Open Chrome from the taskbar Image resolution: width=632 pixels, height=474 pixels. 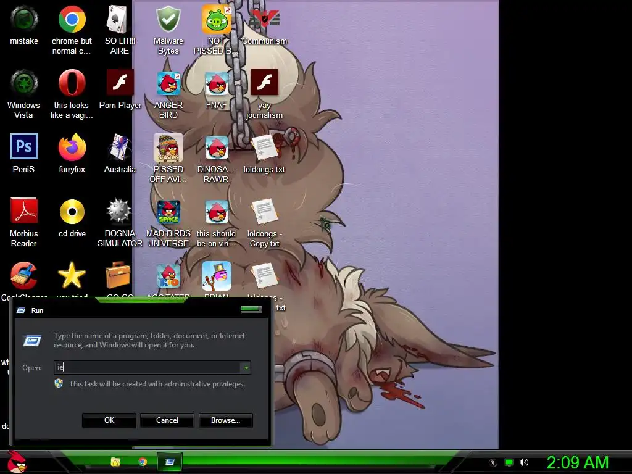pyautogui.click(x=143, y=462)
